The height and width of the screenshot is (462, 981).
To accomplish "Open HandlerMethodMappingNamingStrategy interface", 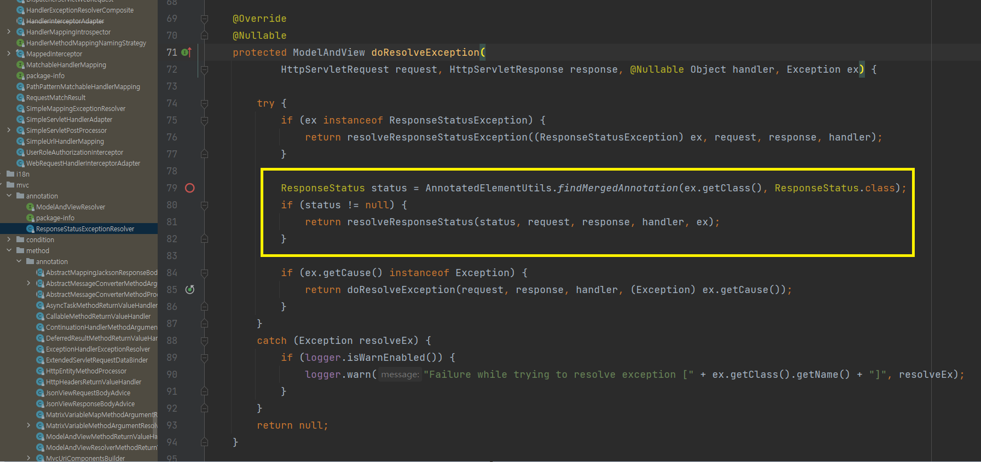I will tap(86, 43).
